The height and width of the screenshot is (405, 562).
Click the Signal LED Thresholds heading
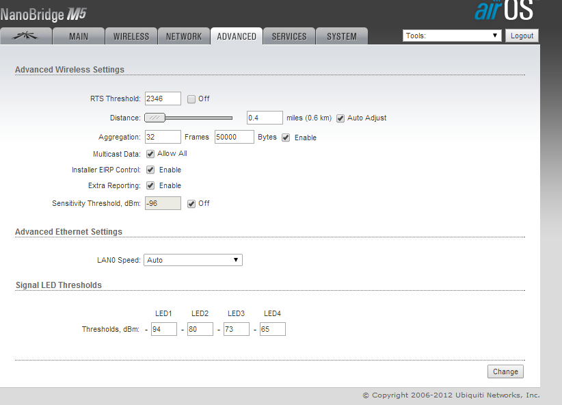[59, 285]
